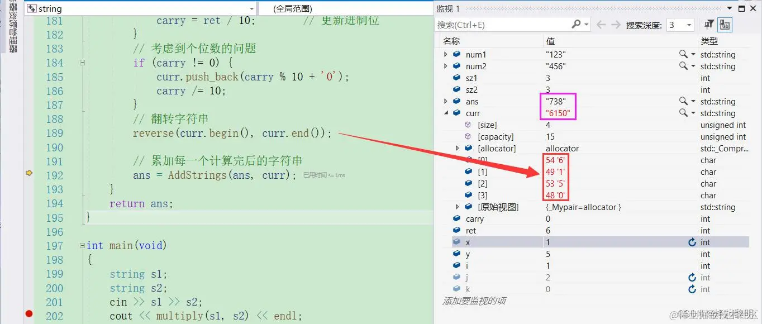Toggle the text visualizer button in Watch toolbar
The height and width of the screenshot is (324, 762).
(x=725, y=25)
